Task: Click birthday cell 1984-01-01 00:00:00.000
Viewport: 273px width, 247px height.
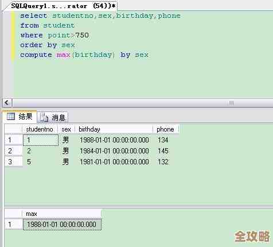Action: click(x=114, y=151)
